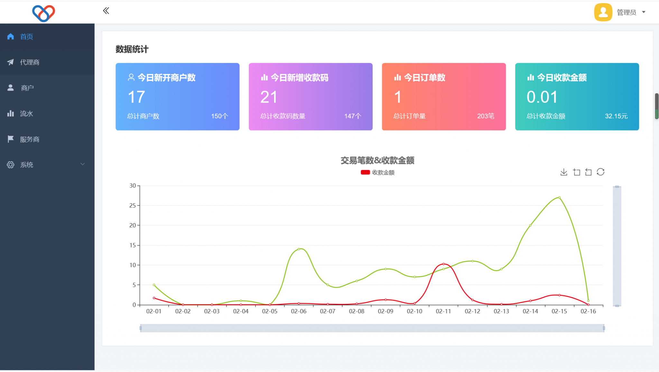Image resolution: width=659 pixels, height=372 pixels.
Task: Select the bar-chart 流水 sidebar icon
Action: coord(11,113)
